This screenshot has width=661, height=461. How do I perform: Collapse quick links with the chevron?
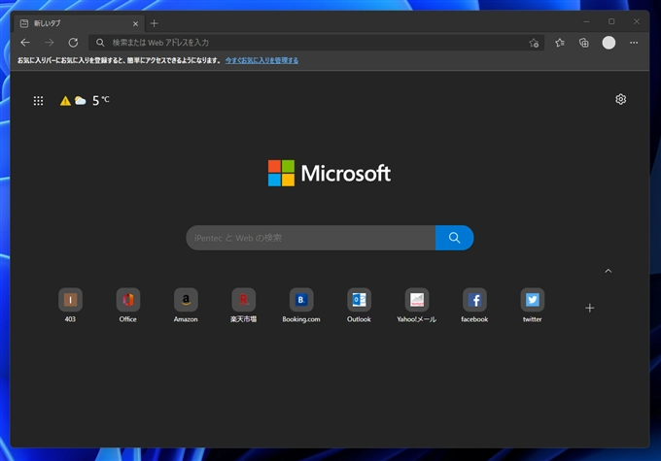coord(608,271)
